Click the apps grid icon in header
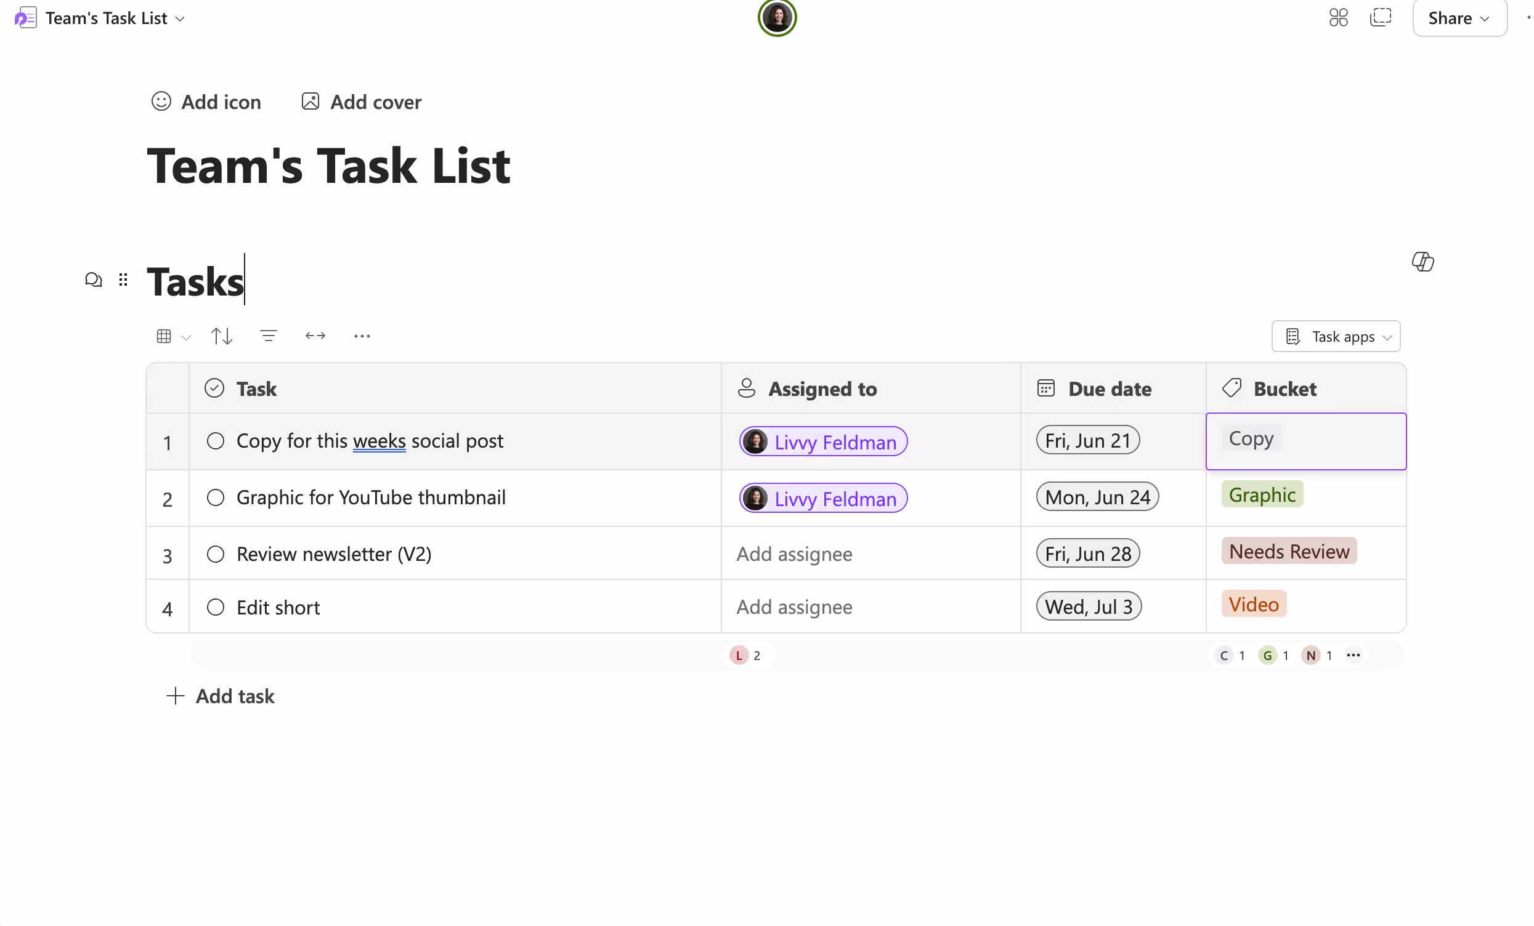Image resolution: width=1534 pixels, height=926 pixels. pos(1338,17)
